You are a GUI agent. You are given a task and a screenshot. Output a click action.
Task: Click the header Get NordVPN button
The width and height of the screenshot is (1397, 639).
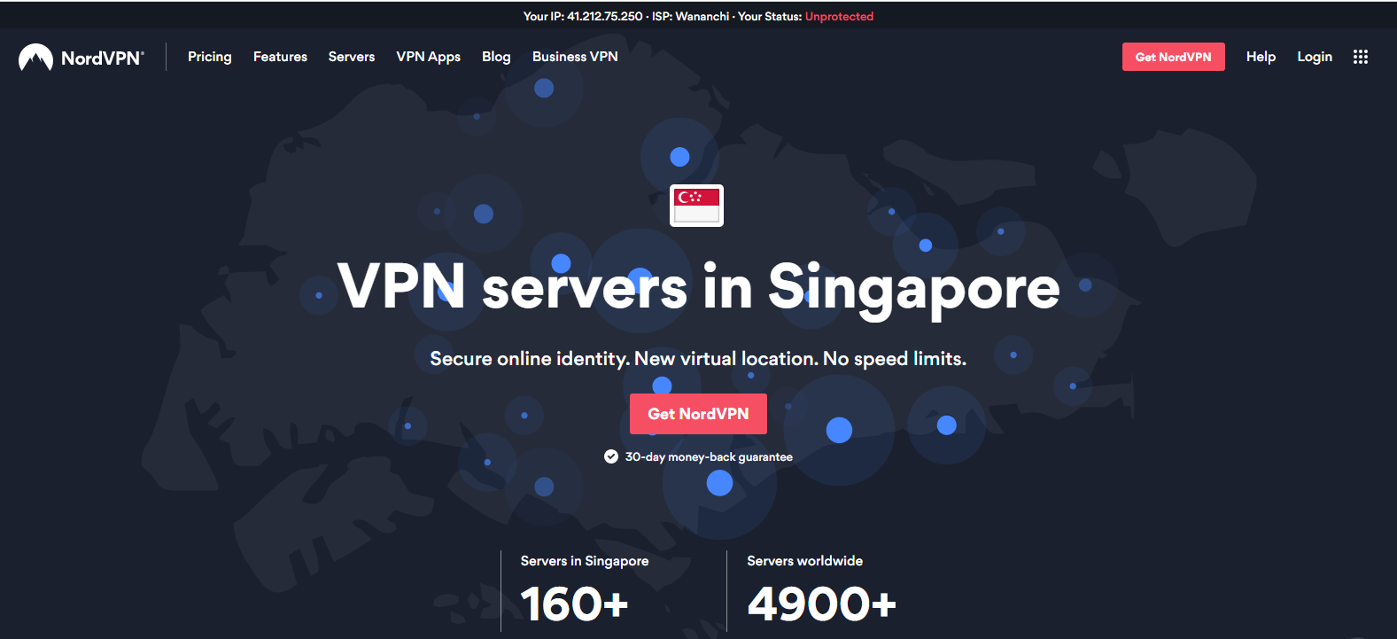(1174, 57)
